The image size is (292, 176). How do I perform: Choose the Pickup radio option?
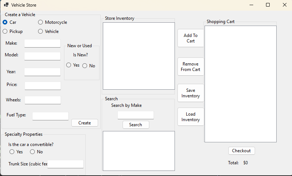click(13, 31)
